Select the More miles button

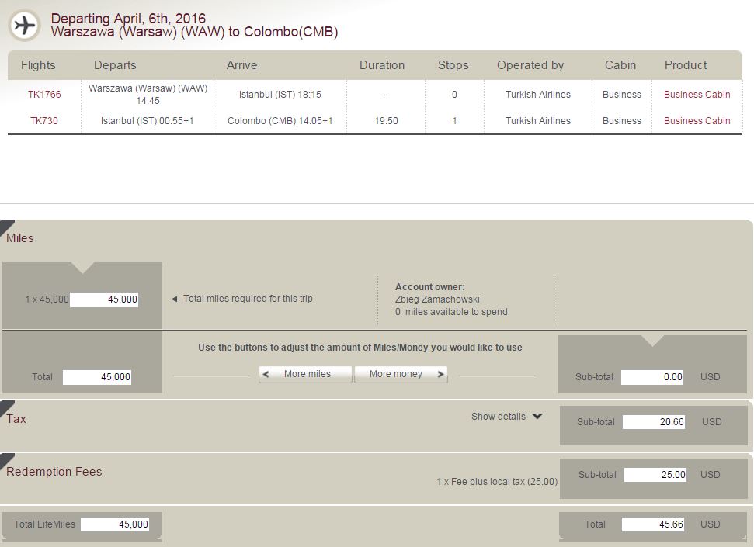pyautogui.click(x=305, y=374)
